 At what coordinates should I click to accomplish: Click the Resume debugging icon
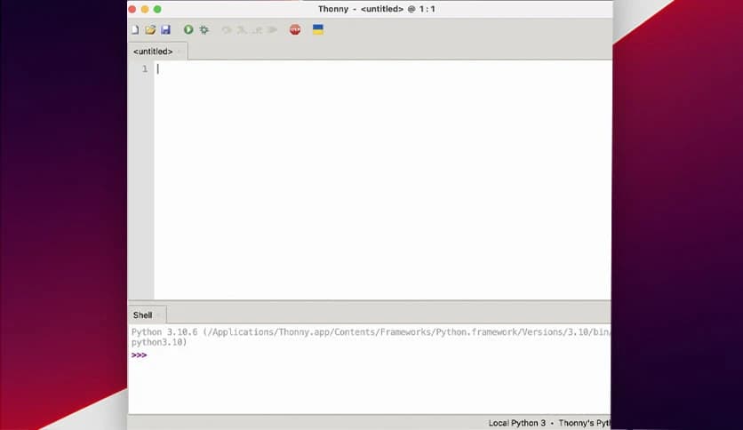click(272, 29)
